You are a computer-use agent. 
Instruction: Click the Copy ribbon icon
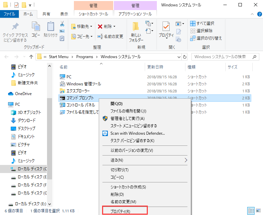tap(36, 26)
